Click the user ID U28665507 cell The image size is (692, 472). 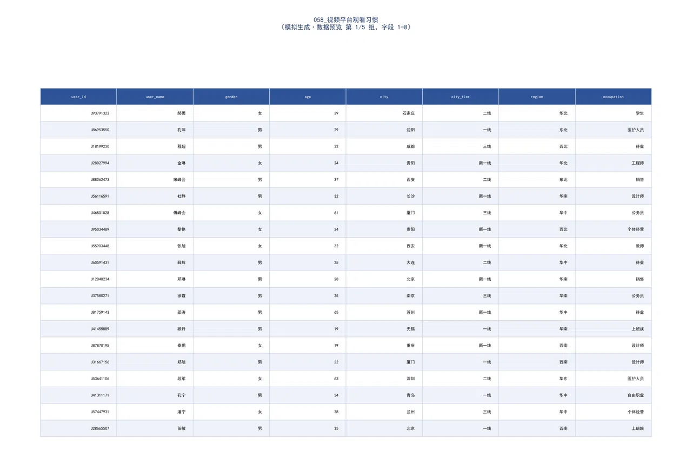point(78,428)
